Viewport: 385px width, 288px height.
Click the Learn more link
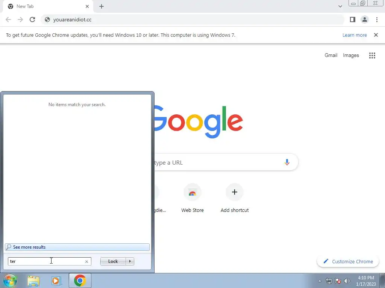pyautogui.click(x=355, y=35)
